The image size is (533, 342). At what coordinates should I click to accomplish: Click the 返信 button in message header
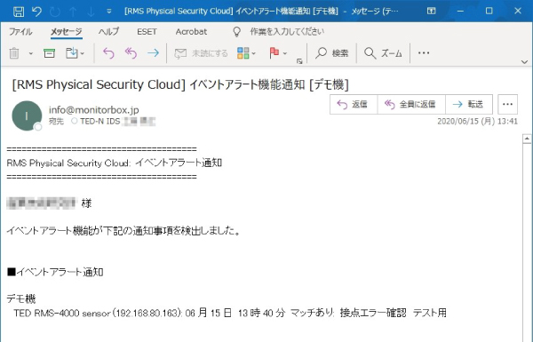(354, 104)
